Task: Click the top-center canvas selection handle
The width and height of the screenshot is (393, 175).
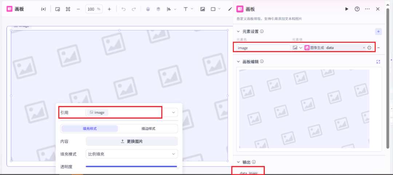Action: (119, 30)
